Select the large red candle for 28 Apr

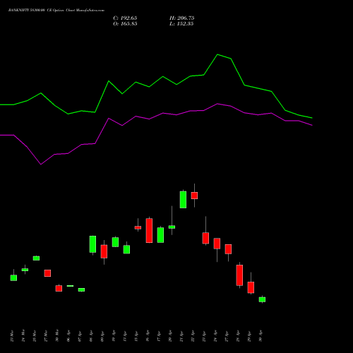[239, 275]
